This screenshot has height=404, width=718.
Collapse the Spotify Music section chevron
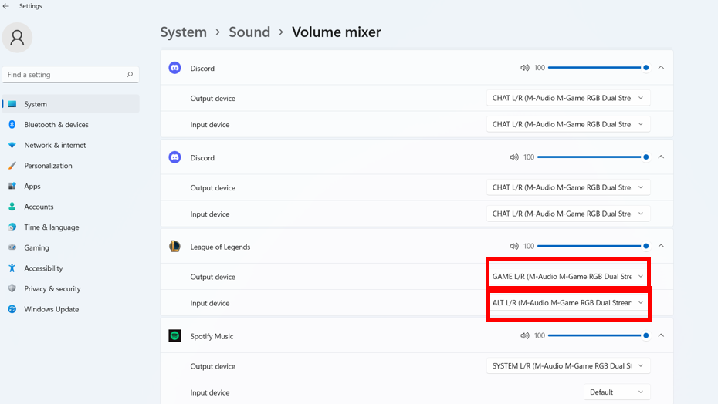click(661, 335)
